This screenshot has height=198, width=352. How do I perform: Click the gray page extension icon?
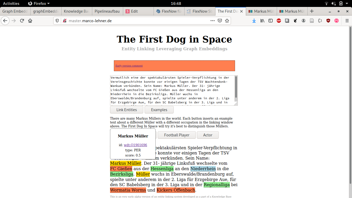(x=312, y=21)
